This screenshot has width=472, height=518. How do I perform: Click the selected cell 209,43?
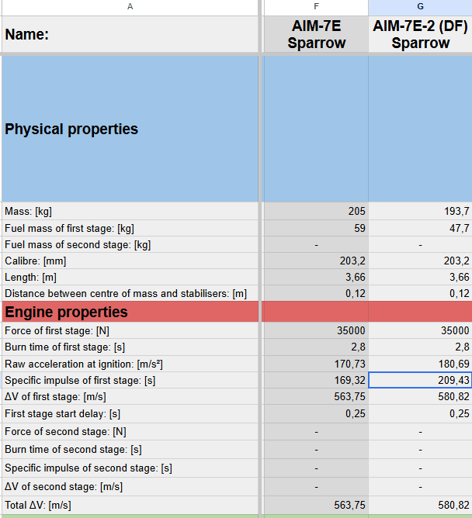click(x=420, y=380)
